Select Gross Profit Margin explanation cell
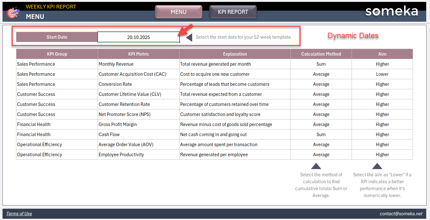The width and height of the screenshot is (430, 220). [x=235, y=124]
